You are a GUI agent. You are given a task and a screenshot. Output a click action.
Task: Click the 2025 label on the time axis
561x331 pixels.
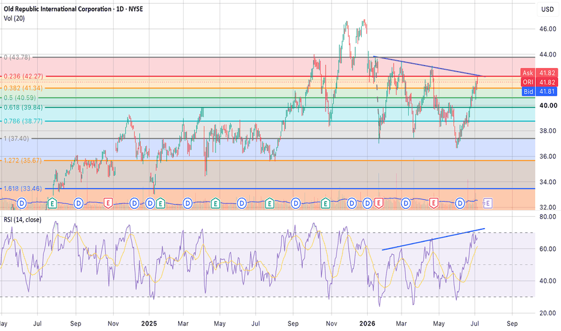tap(149, 324)
